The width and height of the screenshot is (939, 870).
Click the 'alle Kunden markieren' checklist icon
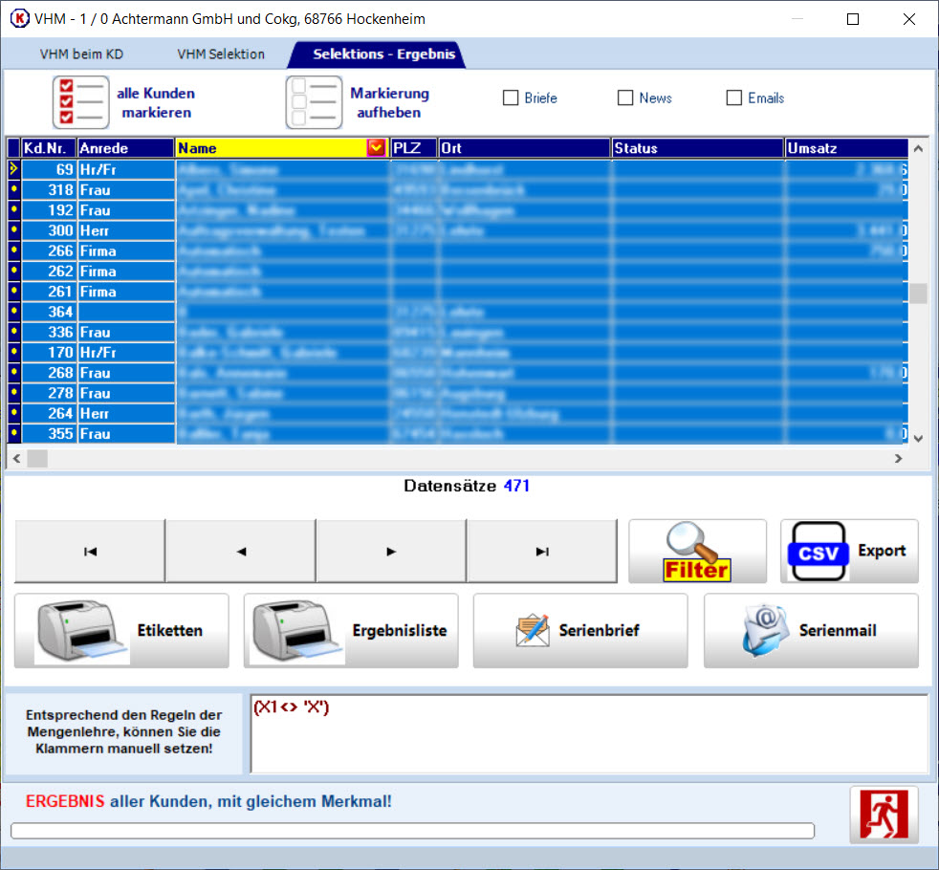click(x=80, y=102)
